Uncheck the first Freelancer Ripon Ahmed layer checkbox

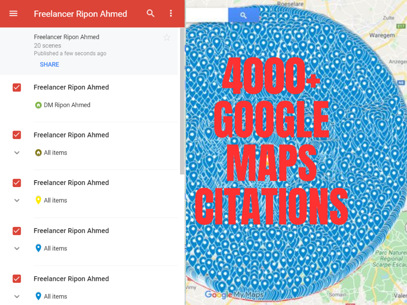(17, 87)
